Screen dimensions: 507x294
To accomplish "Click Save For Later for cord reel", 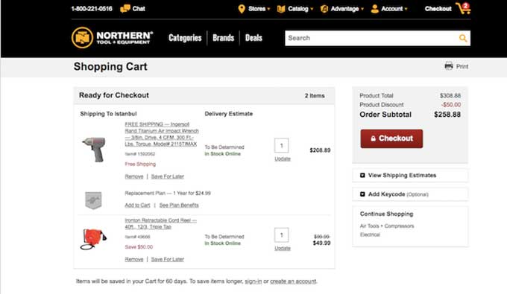I will pyautogui.click(x=168, y=260).
